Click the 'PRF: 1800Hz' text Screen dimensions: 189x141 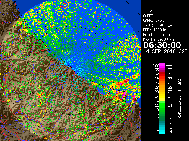point(154,30)
